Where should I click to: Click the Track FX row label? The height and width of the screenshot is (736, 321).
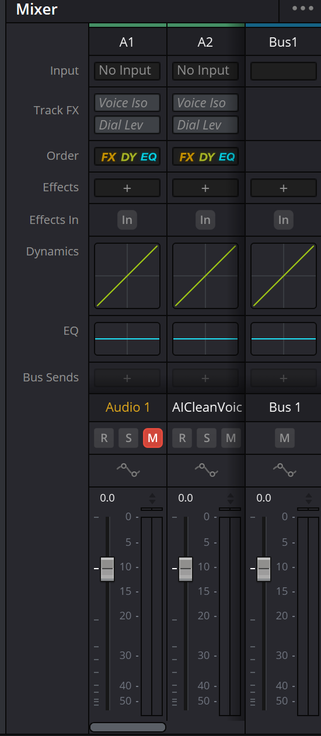pos(56,110)
